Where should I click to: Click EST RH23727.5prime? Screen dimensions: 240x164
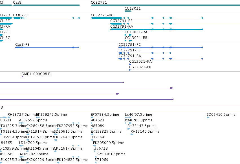9,117
